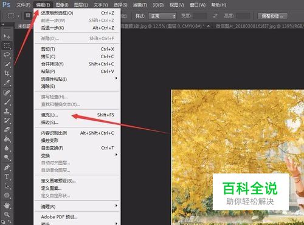Open the 文件(F) menu
This screenshot has width=304, height=225.
pyautogui.click(x=24, y=5)
